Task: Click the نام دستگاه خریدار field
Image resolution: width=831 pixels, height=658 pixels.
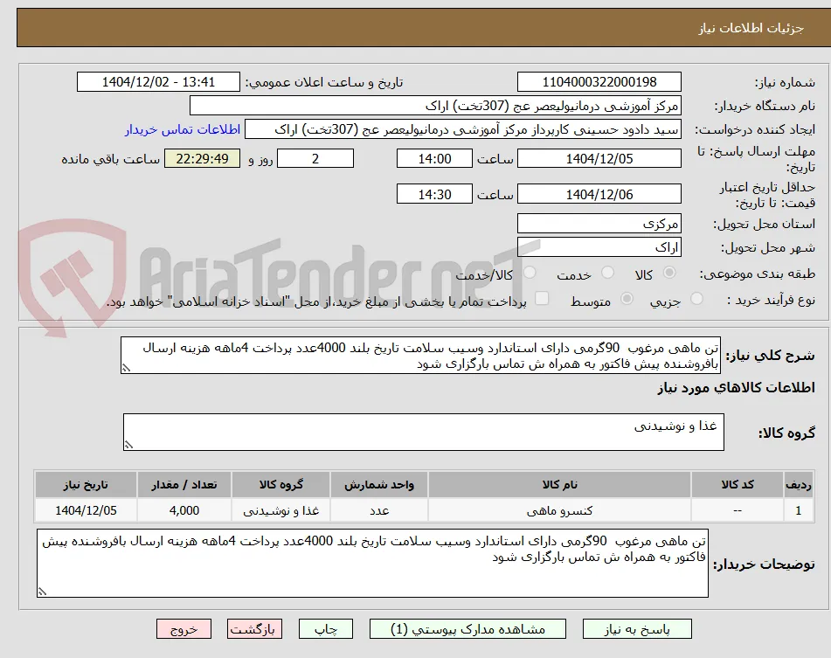Action: click(435, 106)
